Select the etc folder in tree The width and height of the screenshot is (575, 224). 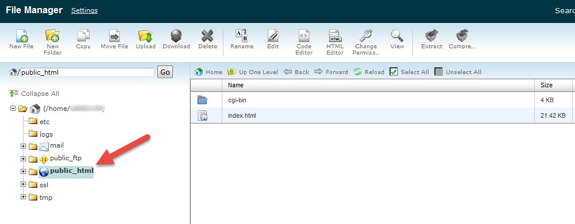[x=44, y=122]
